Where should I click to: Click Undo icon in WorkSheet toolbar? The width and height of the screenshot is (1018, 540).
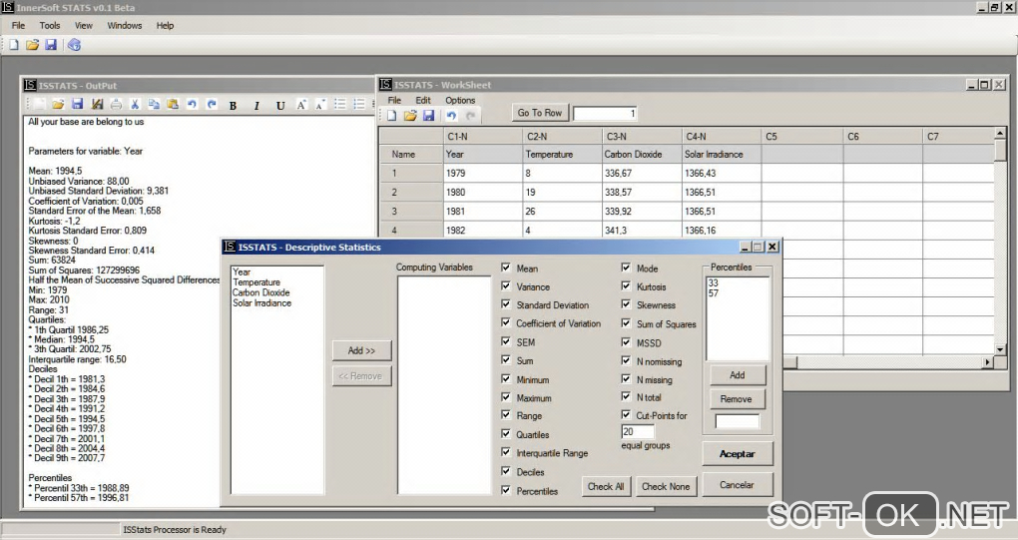pos(451,115)
